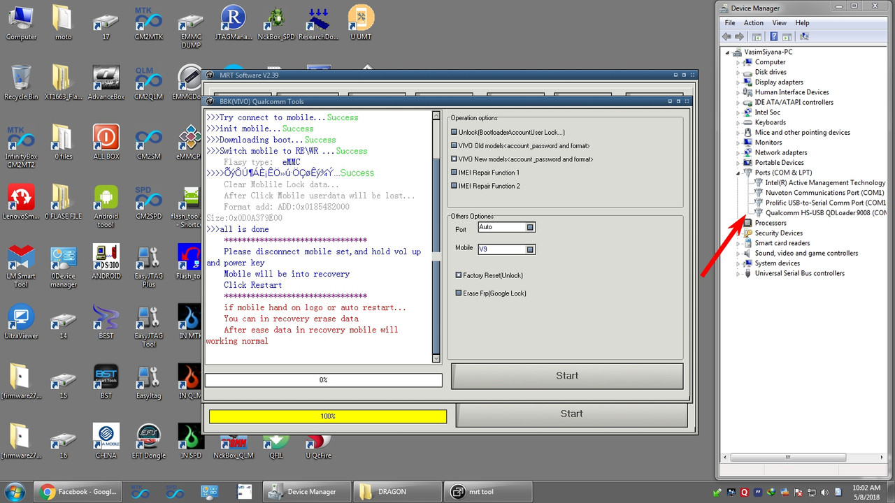Click the volume icon in system tray
Image resolution: width=895 pixels, height=503 pixels.
[x=825, y=493]
